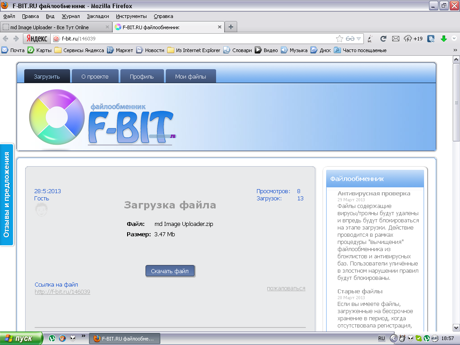Click the weather +19 indicator

point(413,39)
